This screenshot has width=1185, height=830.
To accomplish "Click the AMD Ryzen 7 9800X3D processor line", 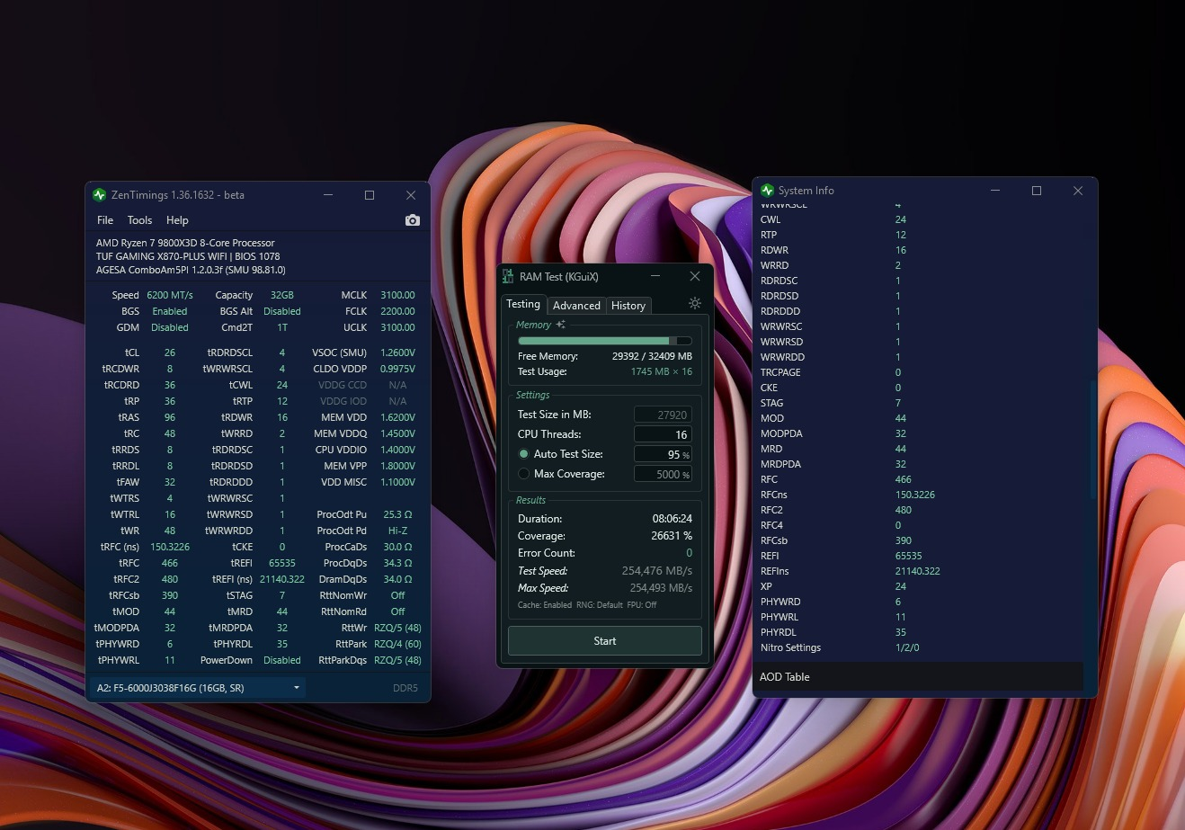I will click(x=185, y=243).
